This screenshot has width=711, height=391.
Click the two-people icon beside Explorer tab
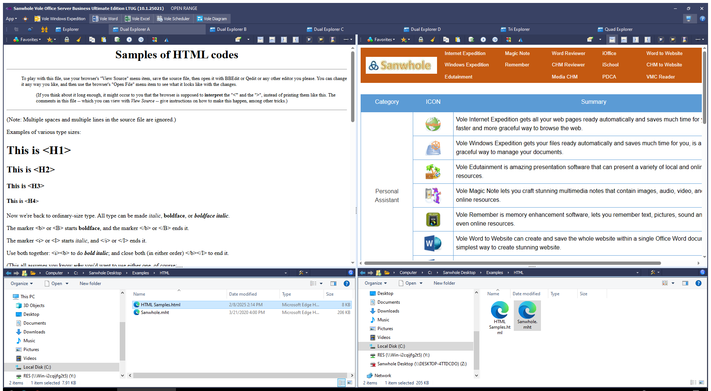pos(44,29)
